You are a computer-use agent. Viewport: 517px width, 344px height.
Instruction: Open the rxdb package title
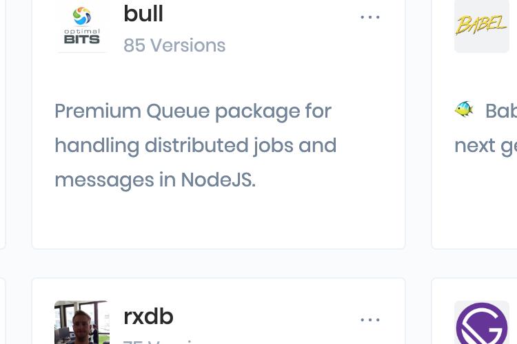coord(148,316)
